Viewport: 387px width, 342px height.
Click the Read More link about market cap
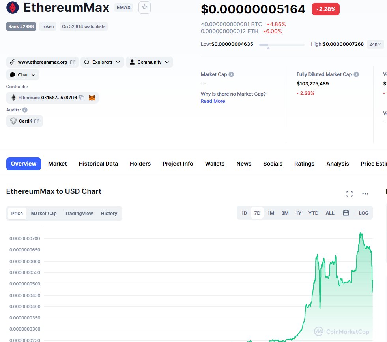tap(213, 101)
